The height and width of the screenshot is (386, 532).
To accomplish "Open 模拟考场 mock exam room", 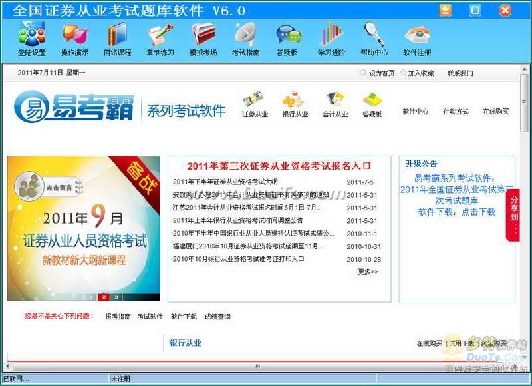I will point(203,39).
